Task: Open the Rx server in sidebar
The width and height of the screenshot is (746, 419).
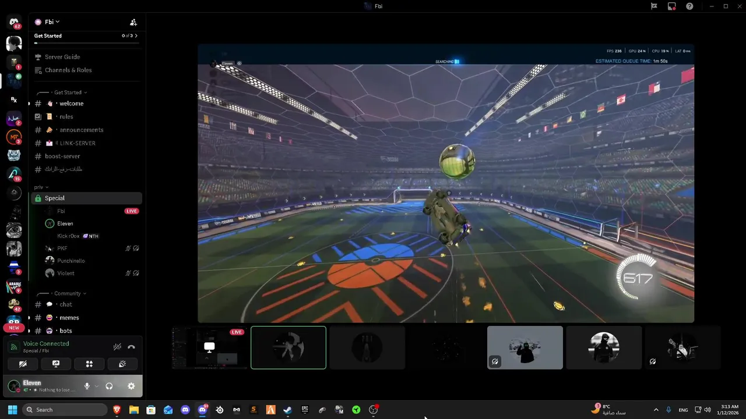Action: point(14,100)
